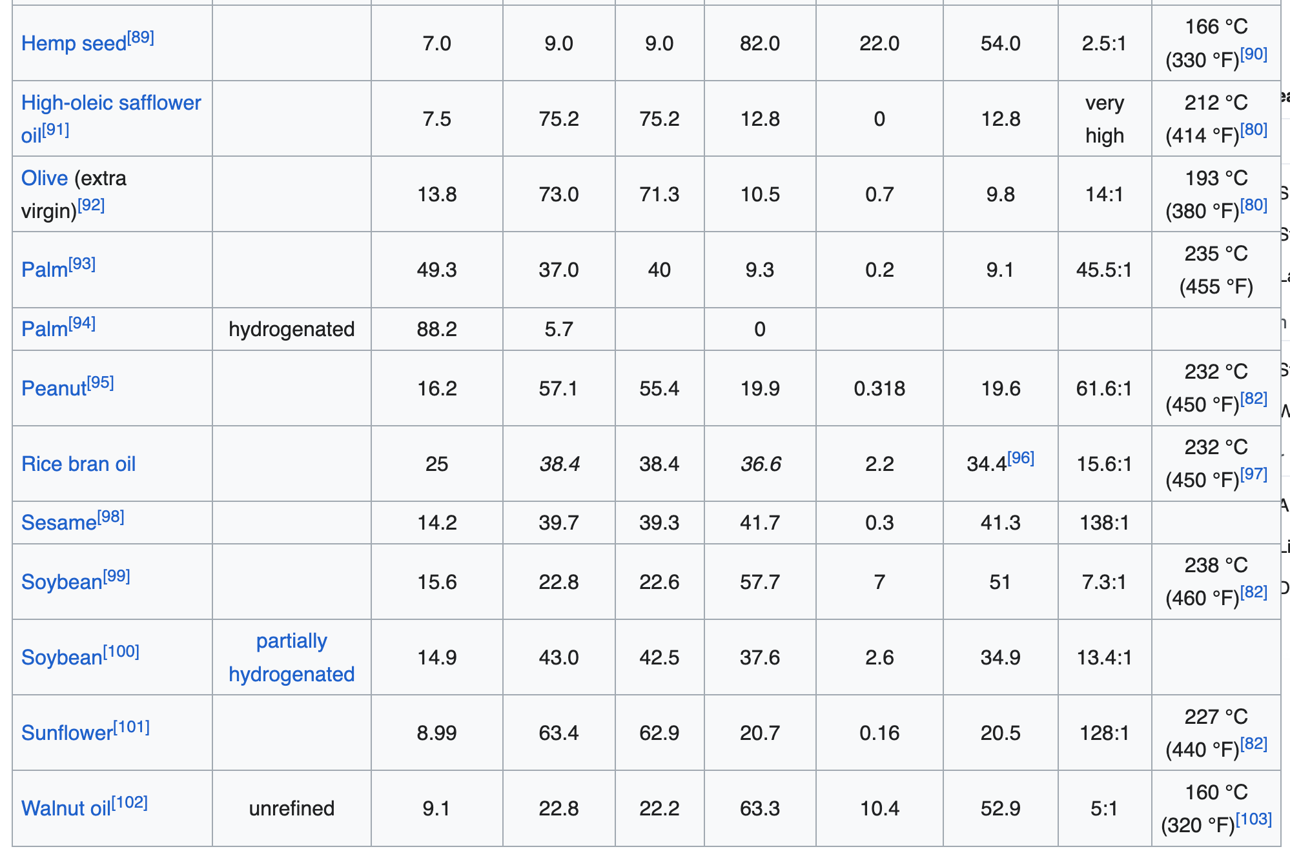Image resolution: width=1290 pixels, height=858 pixels.
Task: Open the Hemp seed link
Action: point(74,44)
